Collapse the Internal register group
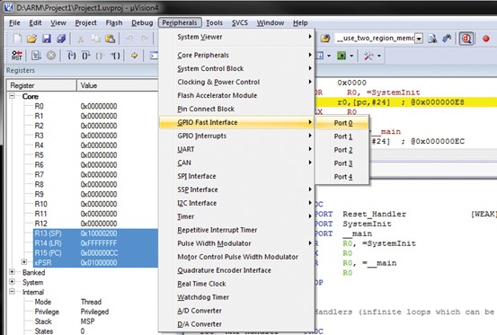 point(12,291)
